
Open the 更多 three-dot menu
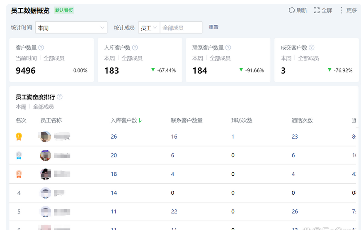pyautogui.click(x=342, y=10)
